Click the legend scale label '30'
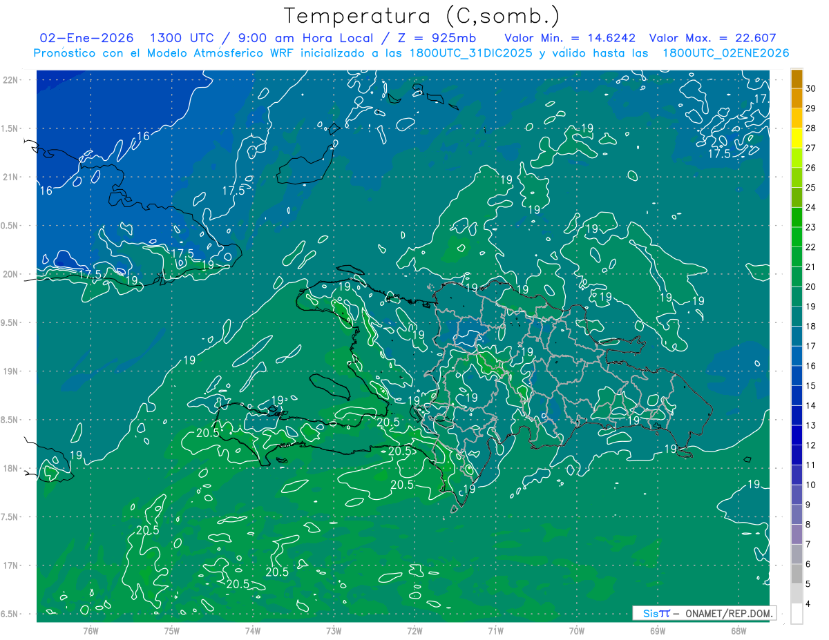The image size is (829, 640). (x=810, y=88)
